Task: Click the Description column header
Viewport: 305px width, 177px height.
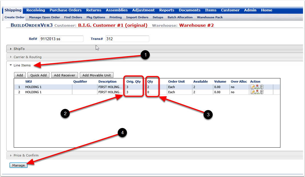Action: 107,82
